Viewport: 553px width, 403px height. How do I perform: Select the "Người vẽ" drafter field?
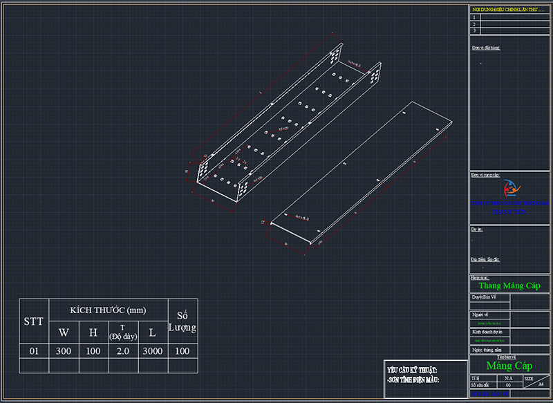point(480,315)
